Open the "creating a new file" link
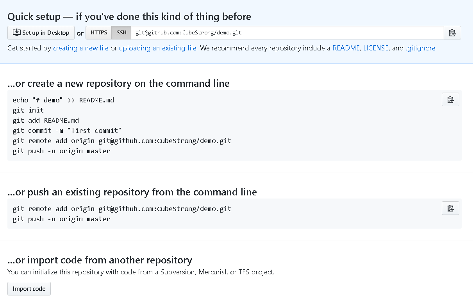The width and height of the screenshot is (473, 306). [81, 48]
